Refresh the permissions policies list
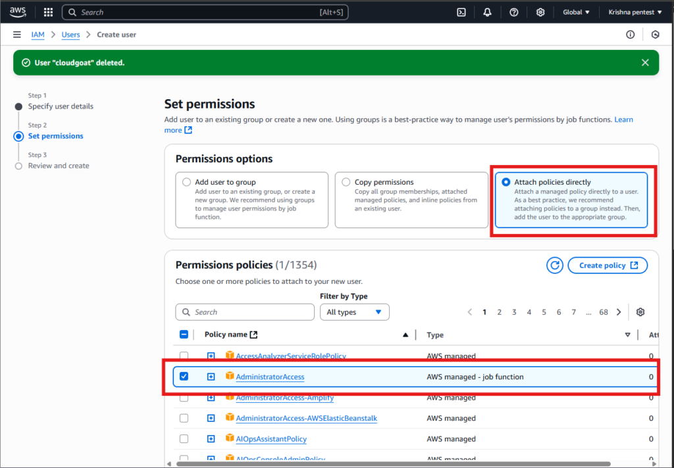Image resolution: width=674 pixels, height=468 pixels. point(555,266)
